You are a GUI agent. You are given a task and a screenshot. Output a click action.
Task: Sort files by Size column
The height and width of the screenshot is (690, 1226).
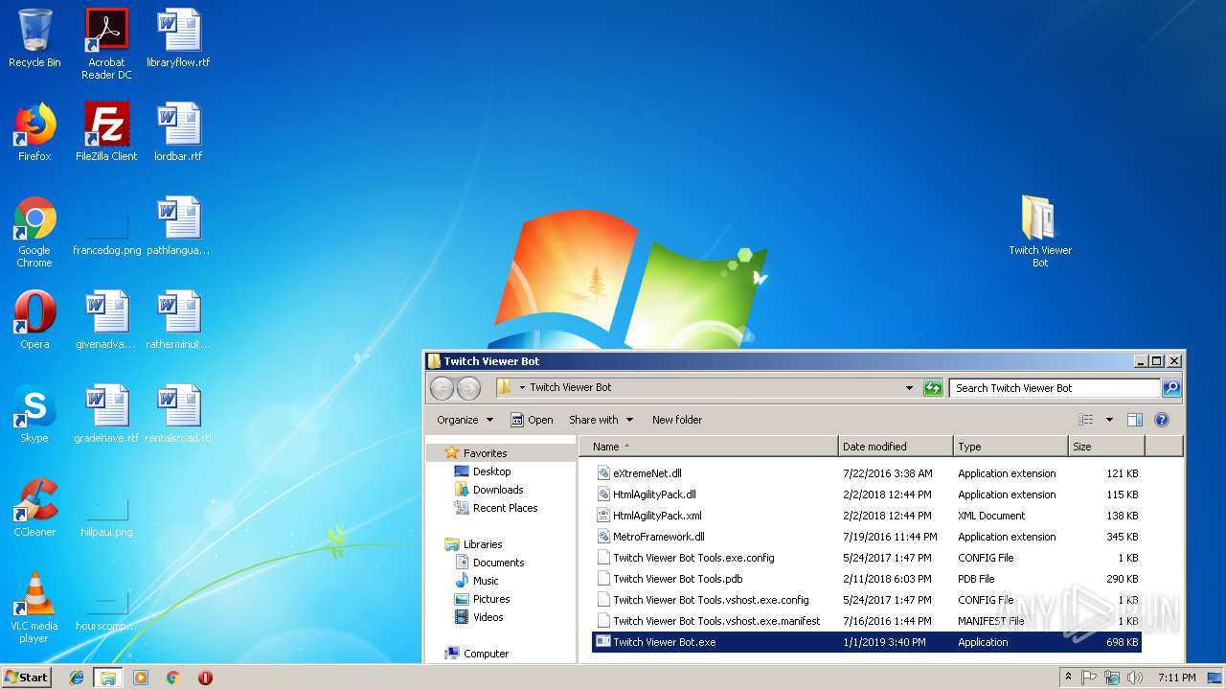tap(1106, 447)
